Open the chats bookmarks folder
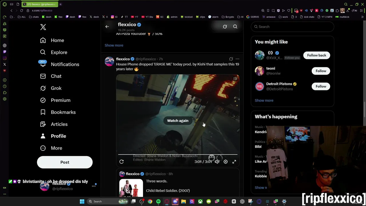 point(34,17)
